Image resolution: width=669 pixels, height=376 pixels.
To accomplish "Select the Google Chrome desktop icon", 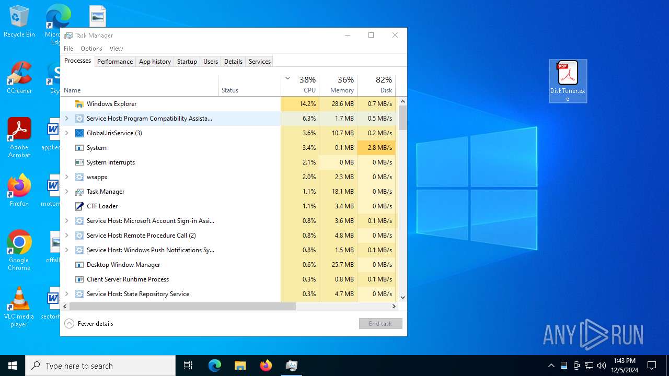I will tap(19, 251).
